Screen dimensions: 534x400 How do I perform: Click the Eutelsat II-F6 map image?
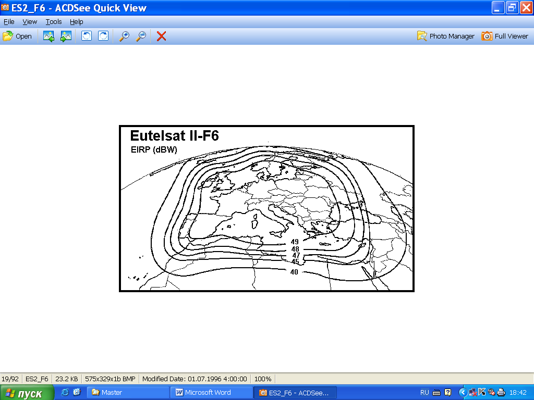click(x=266, y=208)
